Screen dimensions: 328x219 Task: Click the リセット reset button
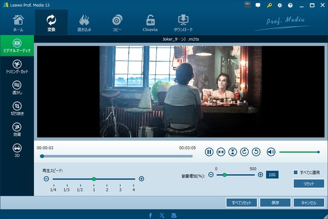tap(309, 184)
